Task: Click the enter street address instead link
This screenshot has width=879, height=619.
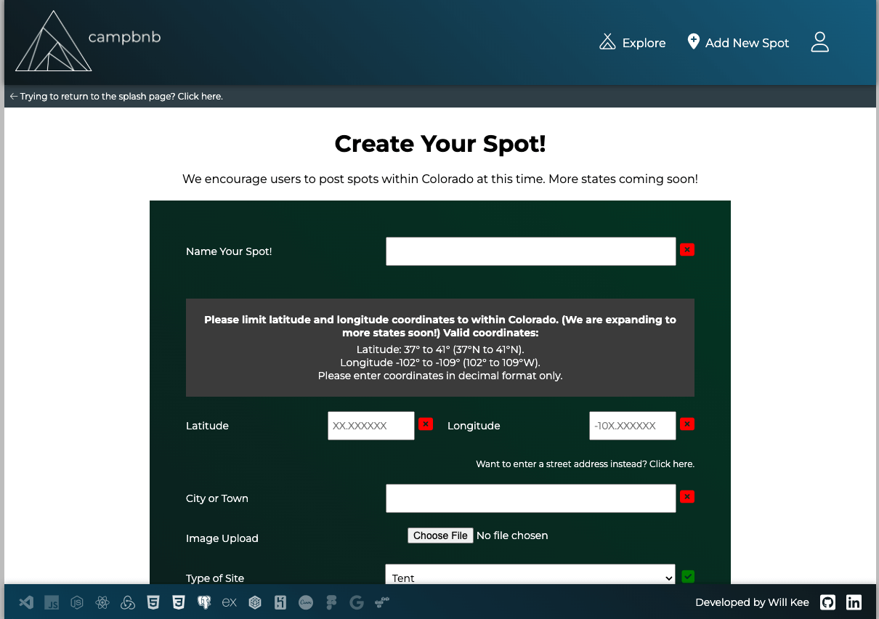Action: click(585, 464)
